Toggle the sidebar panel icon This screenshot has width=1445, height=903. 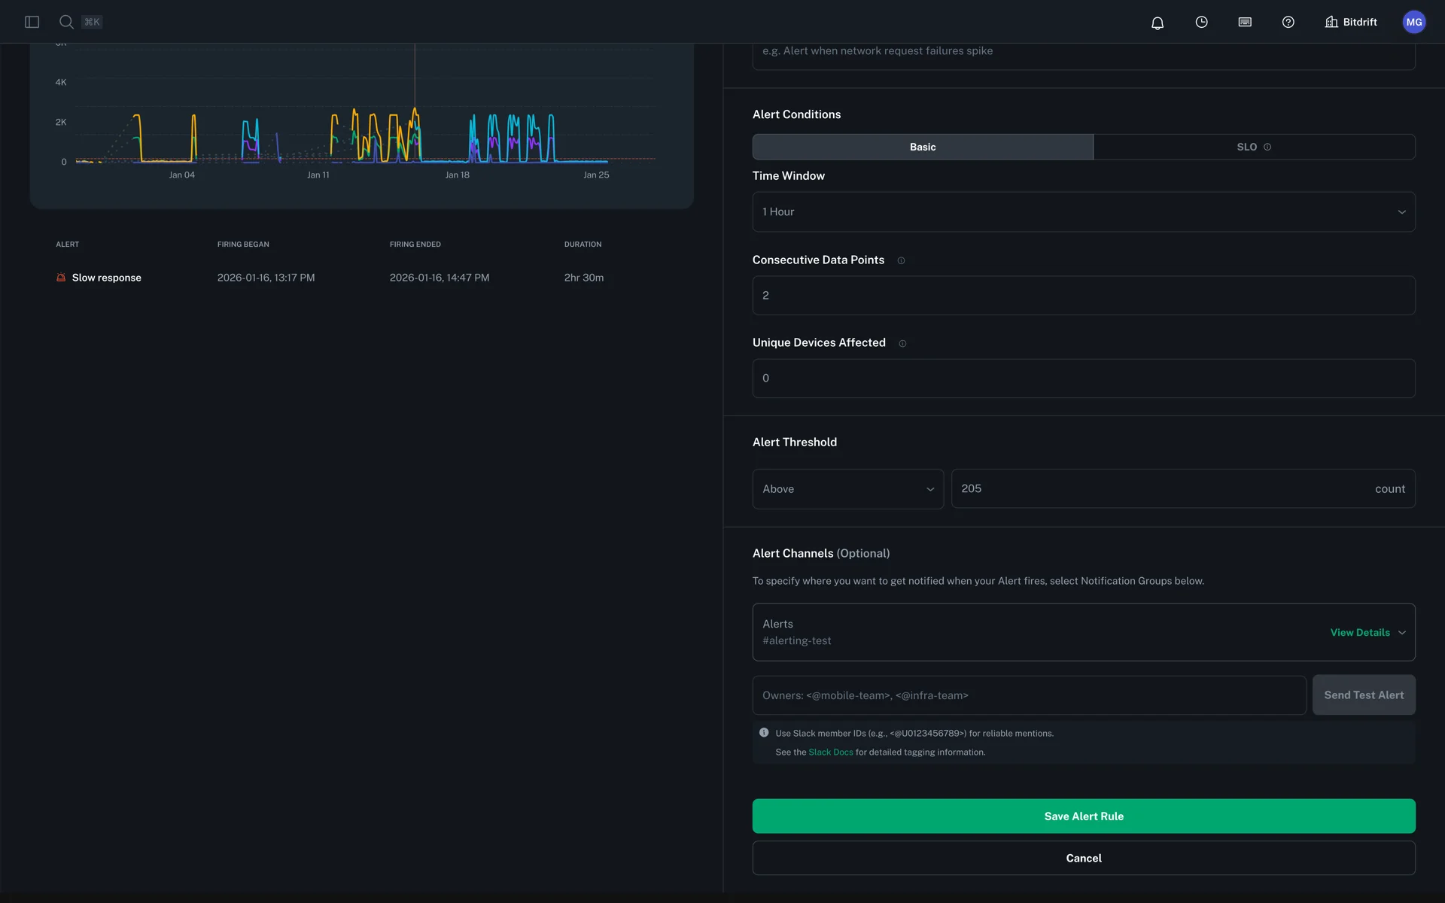click(32, 22)
